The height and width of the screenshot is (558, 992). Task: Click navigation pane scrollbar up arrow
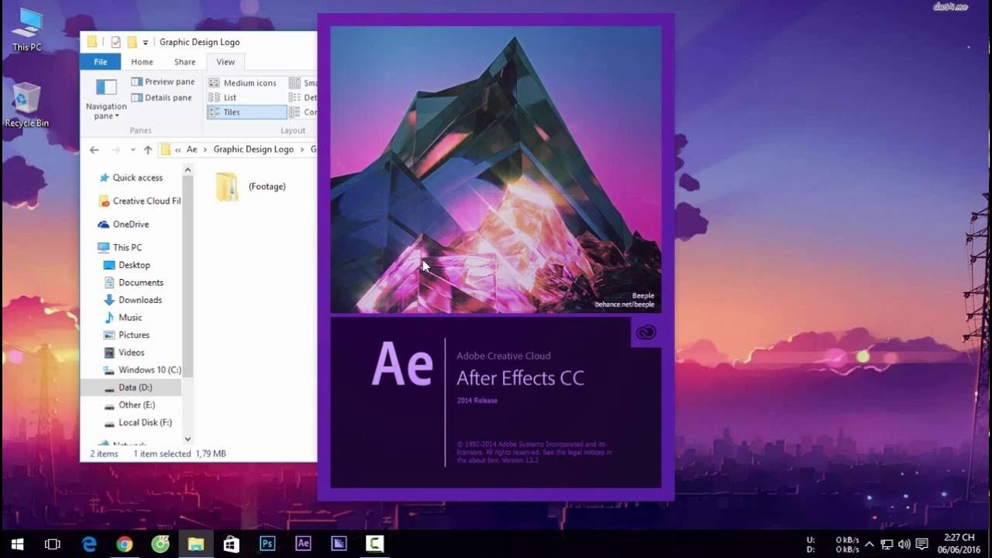(188, 170)
